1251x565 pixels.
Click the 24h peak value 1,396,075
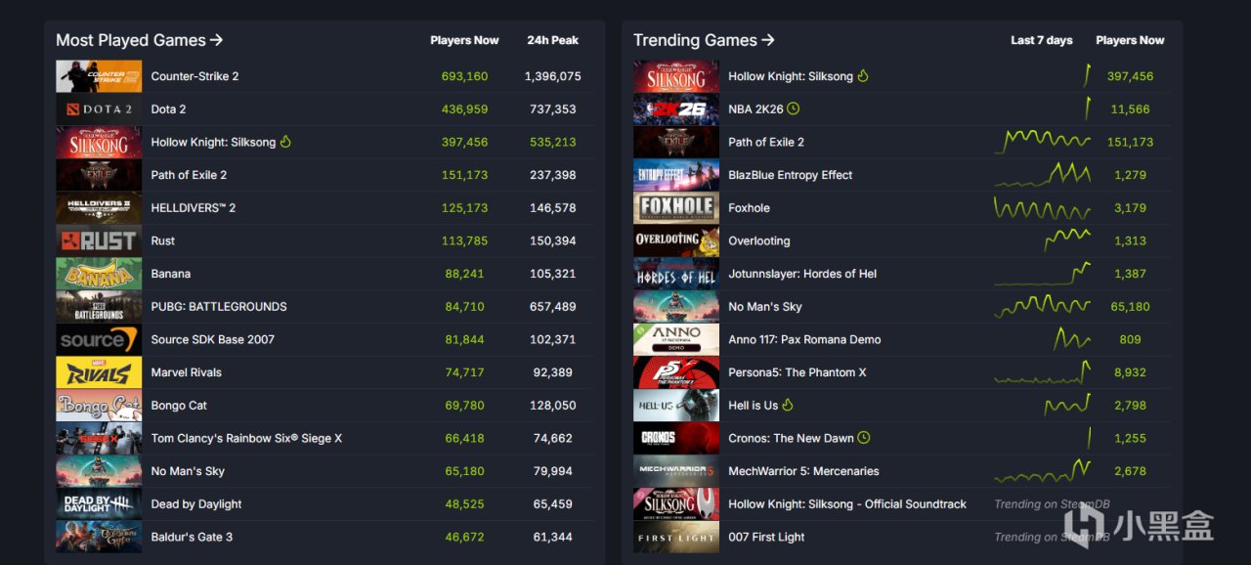coord(553,76)
